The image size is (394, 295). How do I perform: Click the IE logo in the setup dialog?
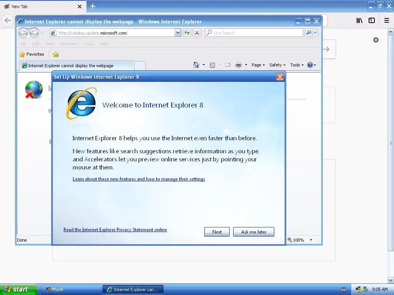pos(81,103)
